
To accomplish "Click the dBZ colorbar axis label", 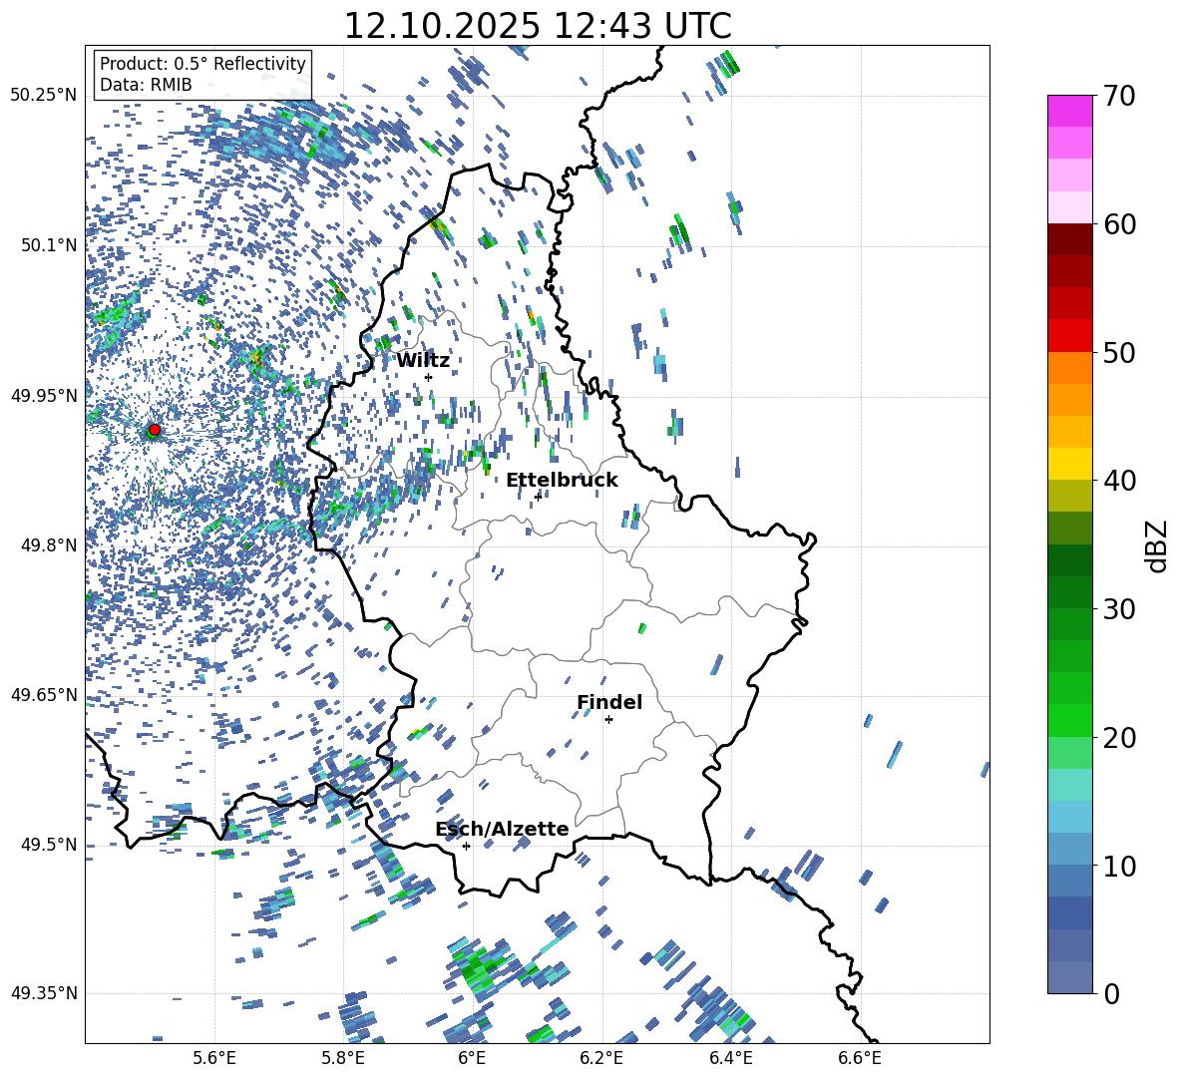I will pos(1157,545).
